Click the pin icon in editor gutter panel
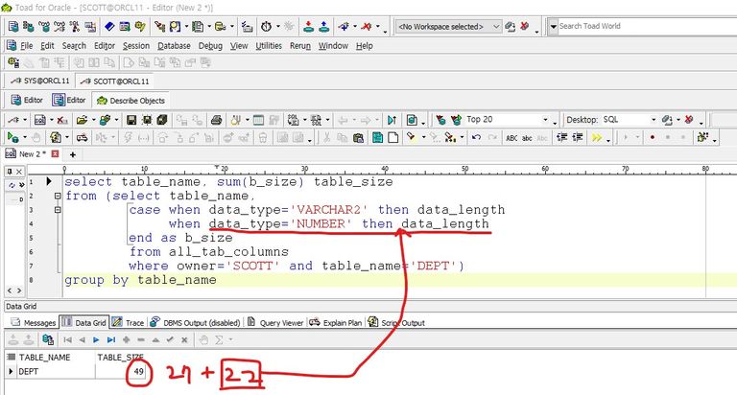The height and width of the screenshot is (395, 737). point(10,172)
